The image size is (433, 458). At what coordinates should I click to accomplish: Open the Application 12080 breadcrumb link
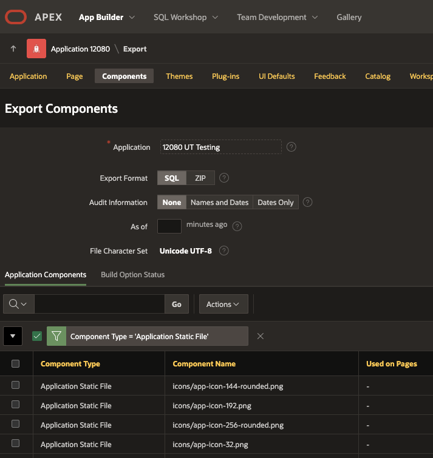(80, 49)
